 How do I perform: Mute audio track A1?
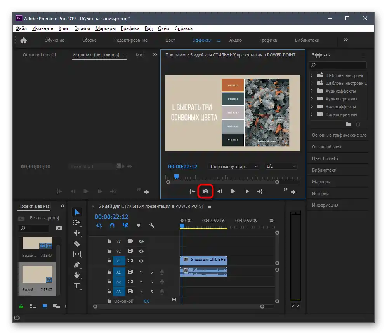[141, 272]
